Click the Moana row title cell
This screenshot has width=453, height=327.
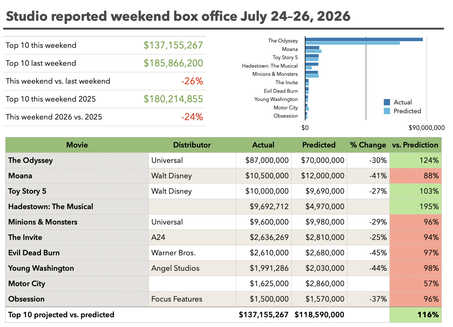pos(77,176)
